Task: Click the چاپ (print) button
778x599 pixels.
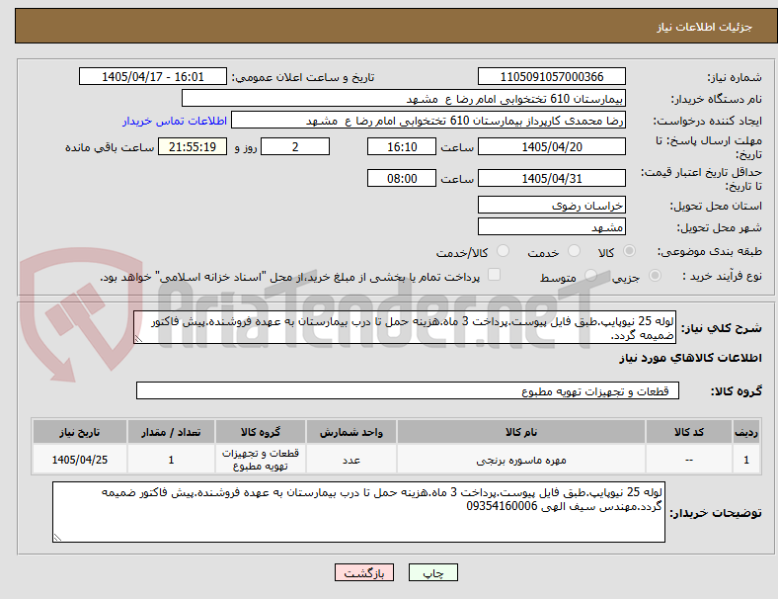Action: tap(432, 572)
